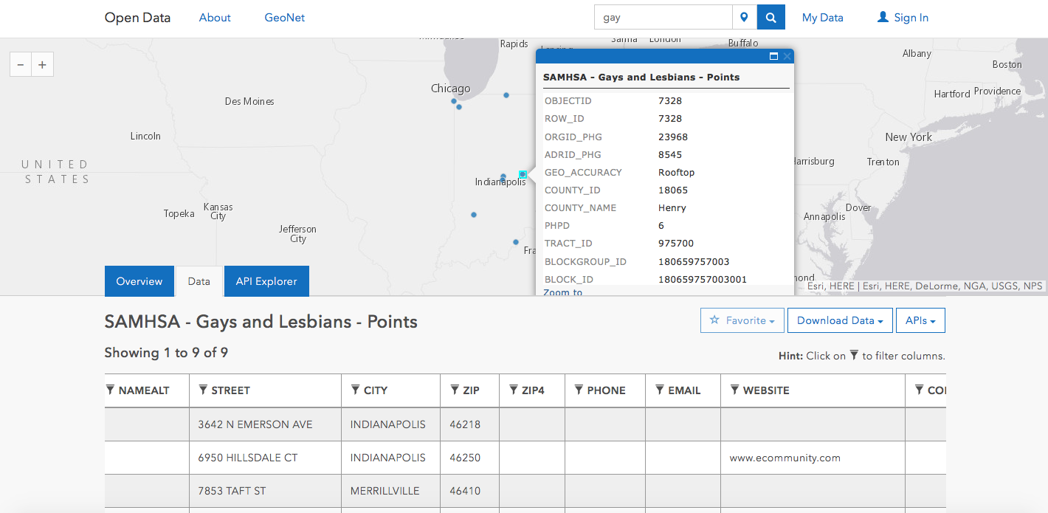Screen dimensions: 1048x513
Task: Focus the search field containing 'gay'
Action: pos(663,17)
